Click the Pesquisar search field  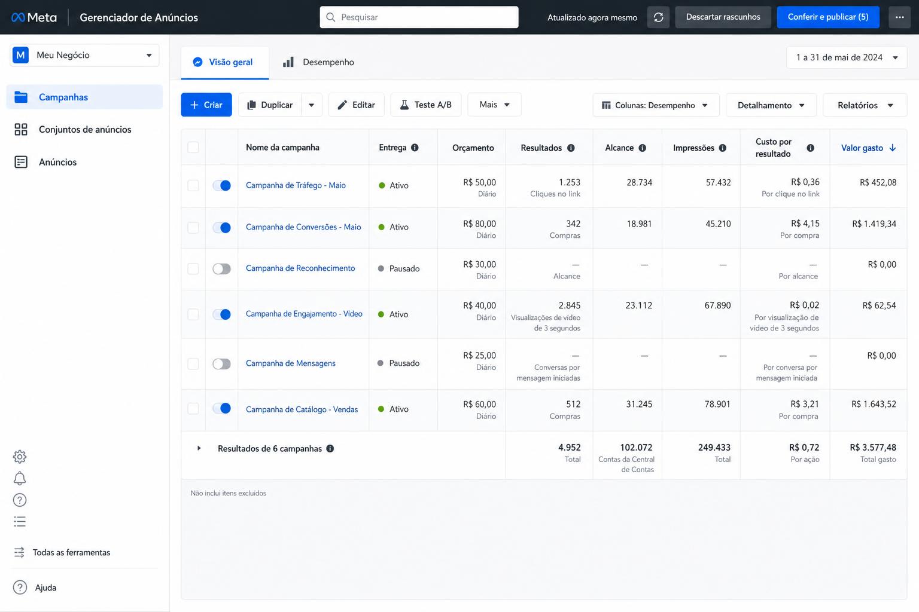(x=419, y=17)
